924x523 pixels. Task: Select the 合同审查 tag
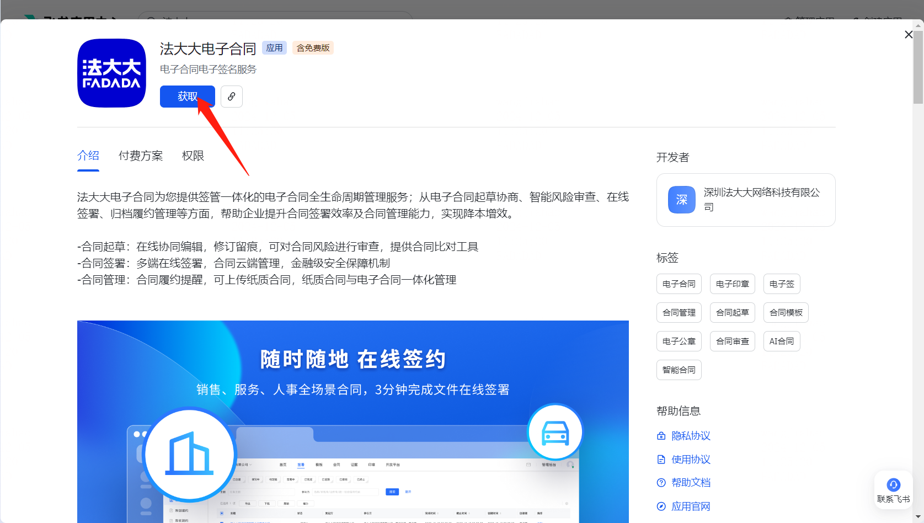click(x=733, y=341)
